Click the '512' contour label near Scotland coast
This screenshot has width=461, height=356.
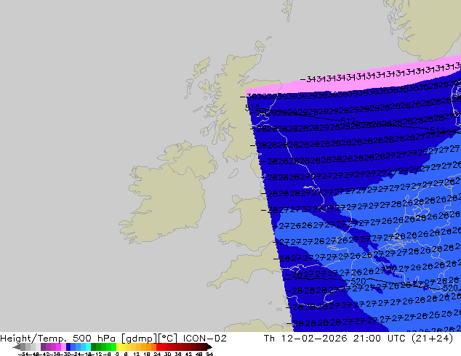[252, 108]
